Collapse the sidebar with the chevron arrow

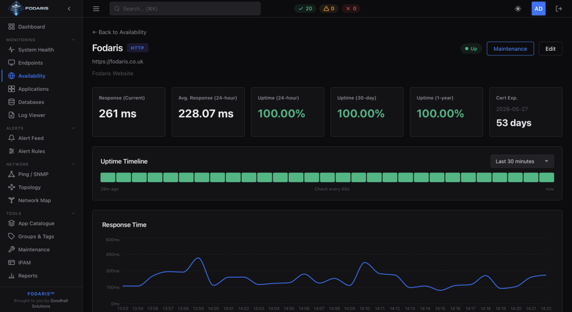pyautogui.click(x=69, y=9)
